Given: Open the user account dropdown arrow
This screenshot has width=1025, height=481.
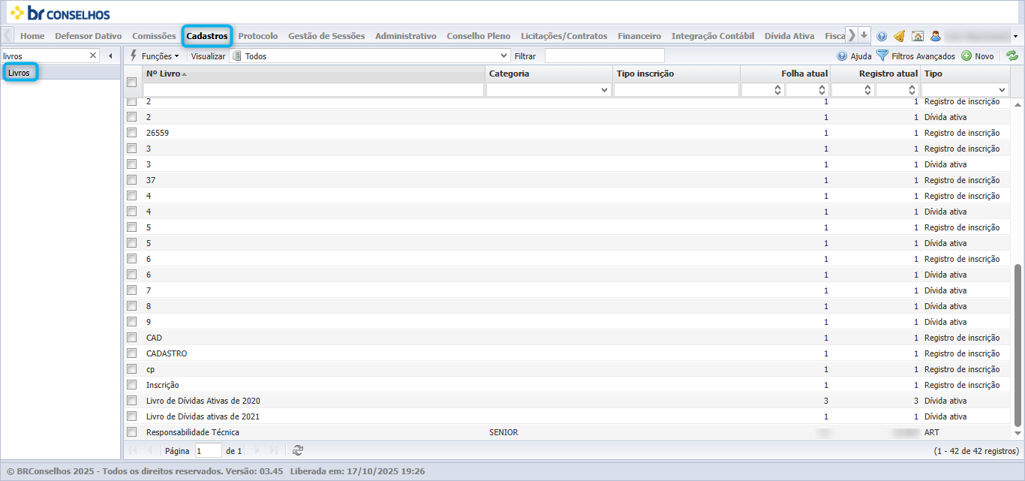Looking at the screenshot, I should 1015,36.
